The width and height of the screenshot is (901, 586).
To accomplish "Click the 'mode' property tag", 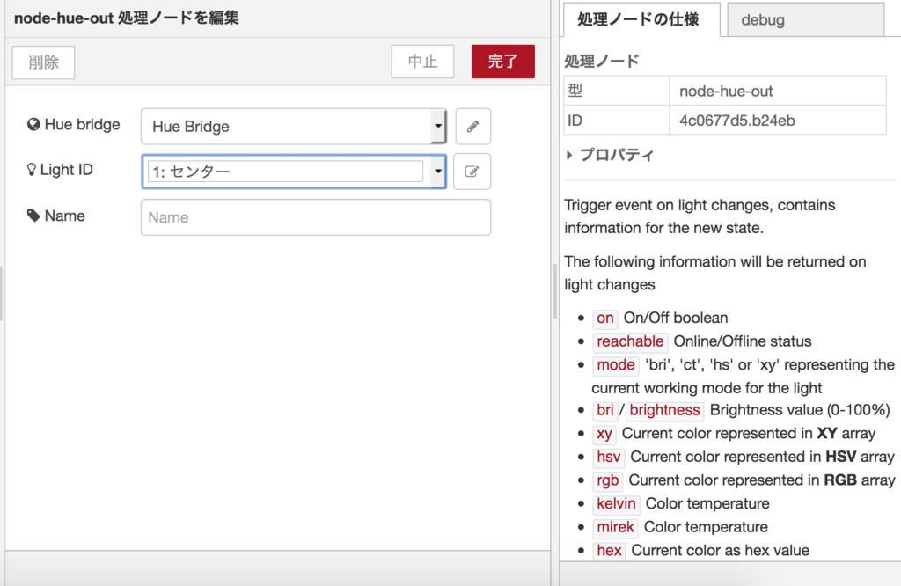I will 615,365.
